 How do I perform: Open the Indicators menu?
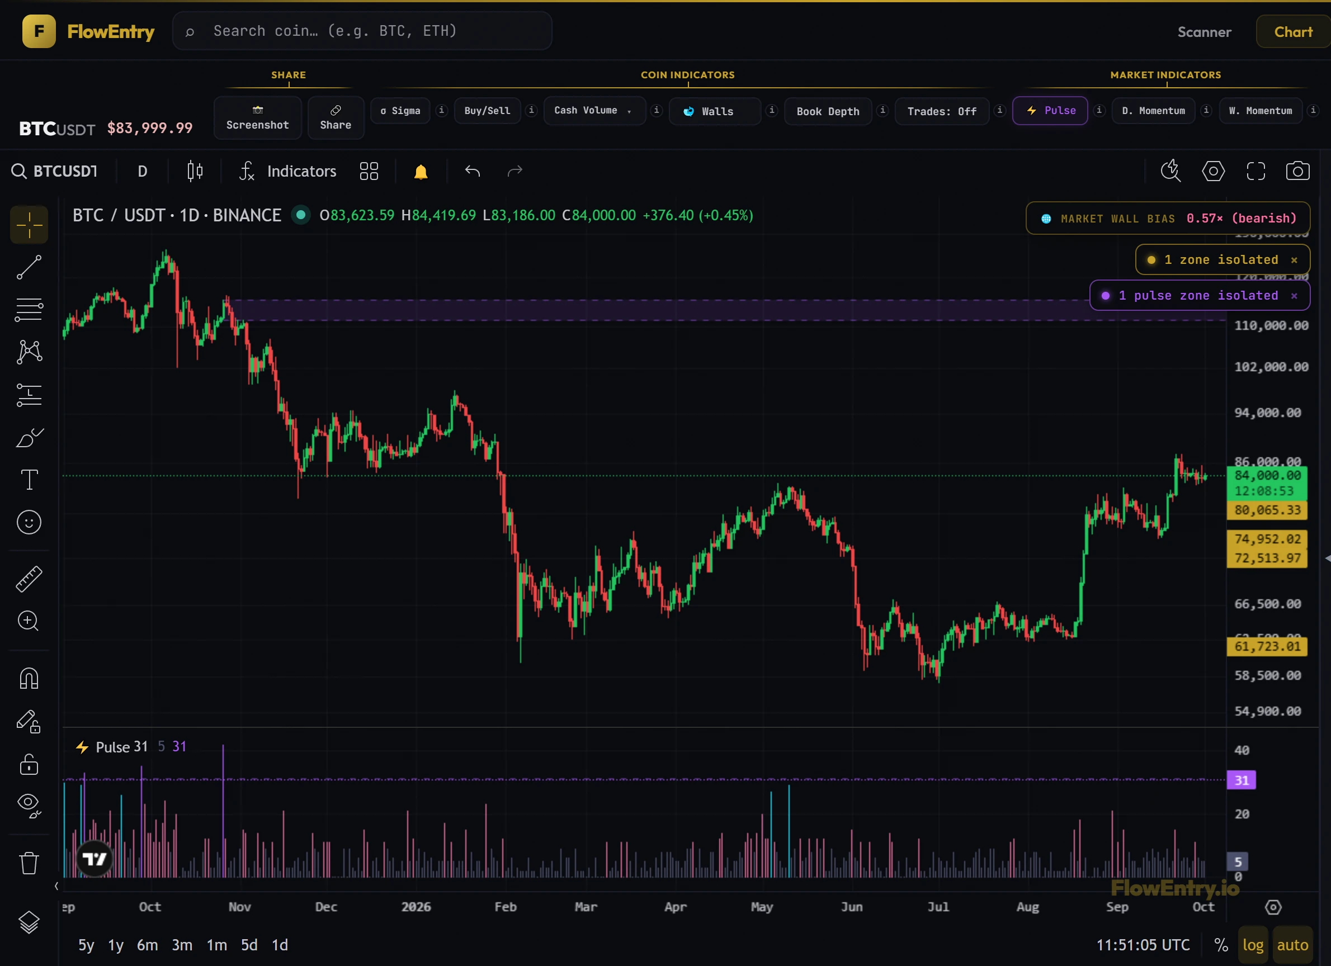288,171
